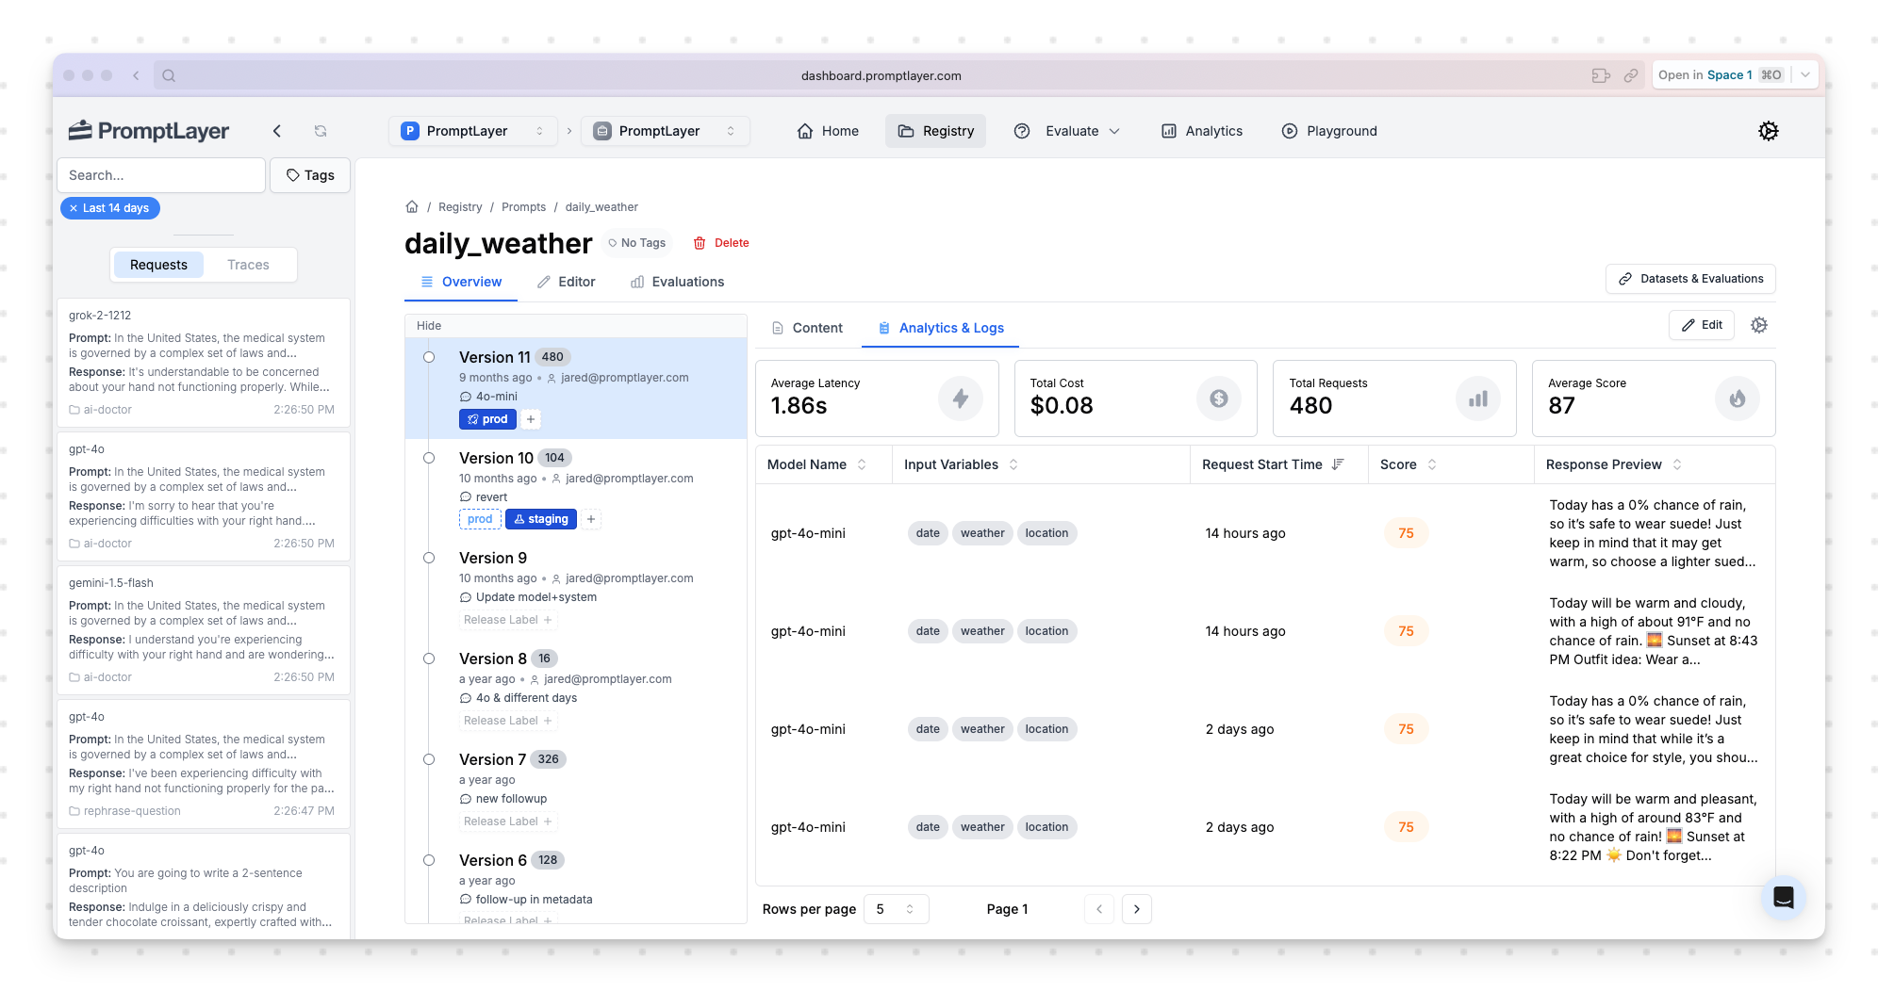Click the Total Requests bar chart icon
Image resolution: width=1878 pixels, height=992 pixels.
1478,398
